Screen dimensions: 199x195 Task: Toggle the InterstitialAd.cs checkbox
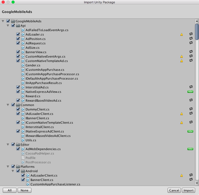[18, 87]
